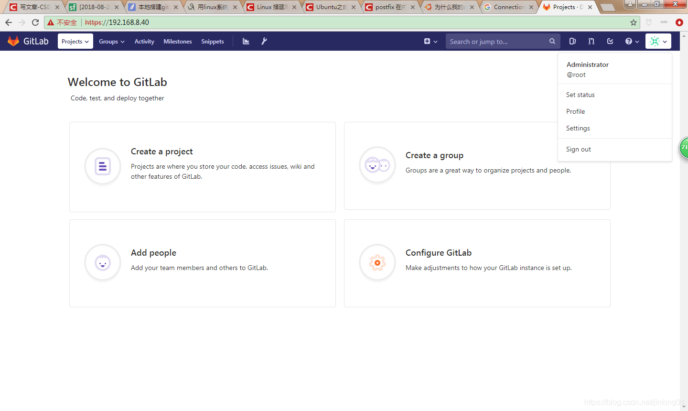Click the Create a group icon
Screen dimensions: 688x411
[x=377, y=165]
